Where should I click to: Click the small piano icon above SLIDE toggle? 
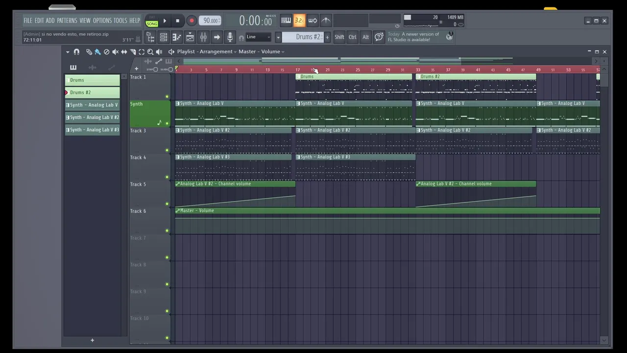pyautogui.click(x=169, y=61)
